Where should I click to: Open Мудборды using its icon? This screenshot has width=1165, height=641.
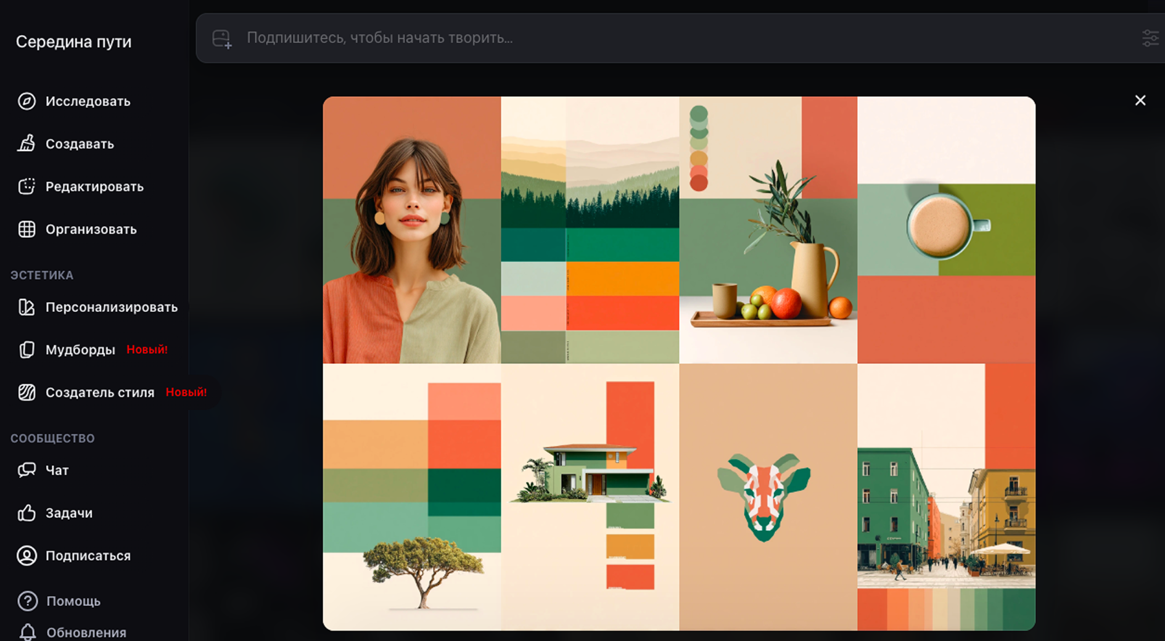coord(27,349)
